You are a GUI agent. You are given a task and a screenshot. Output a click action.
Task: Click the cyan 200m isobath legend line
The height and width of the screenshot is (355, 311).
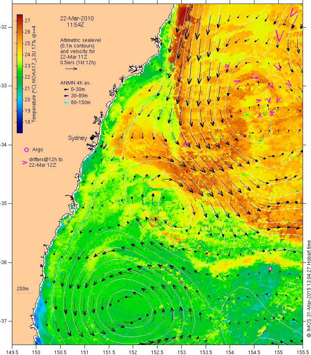coord(25,294)
